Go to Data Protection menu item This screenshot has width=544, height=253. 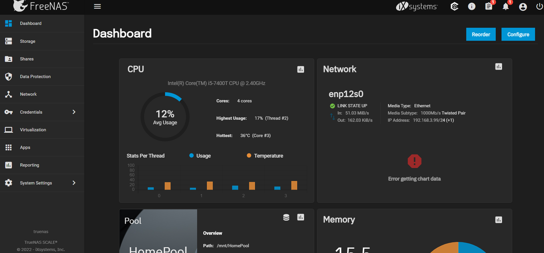42,77
